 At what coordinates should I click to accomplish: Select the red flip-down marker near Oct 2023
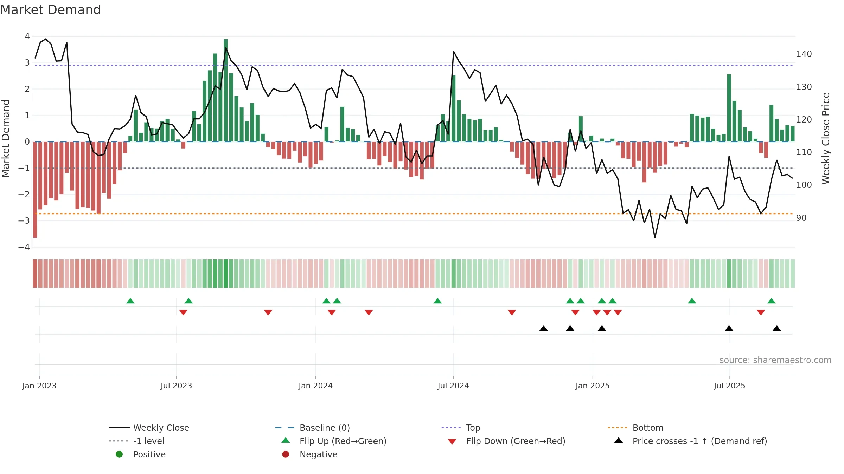(268, 312)
